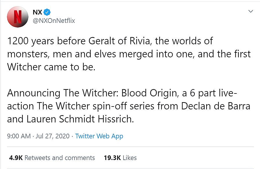Click the blue verified badge
Image resolution: width=260 pixels, height=169 pixels.
tap(47, 12)
